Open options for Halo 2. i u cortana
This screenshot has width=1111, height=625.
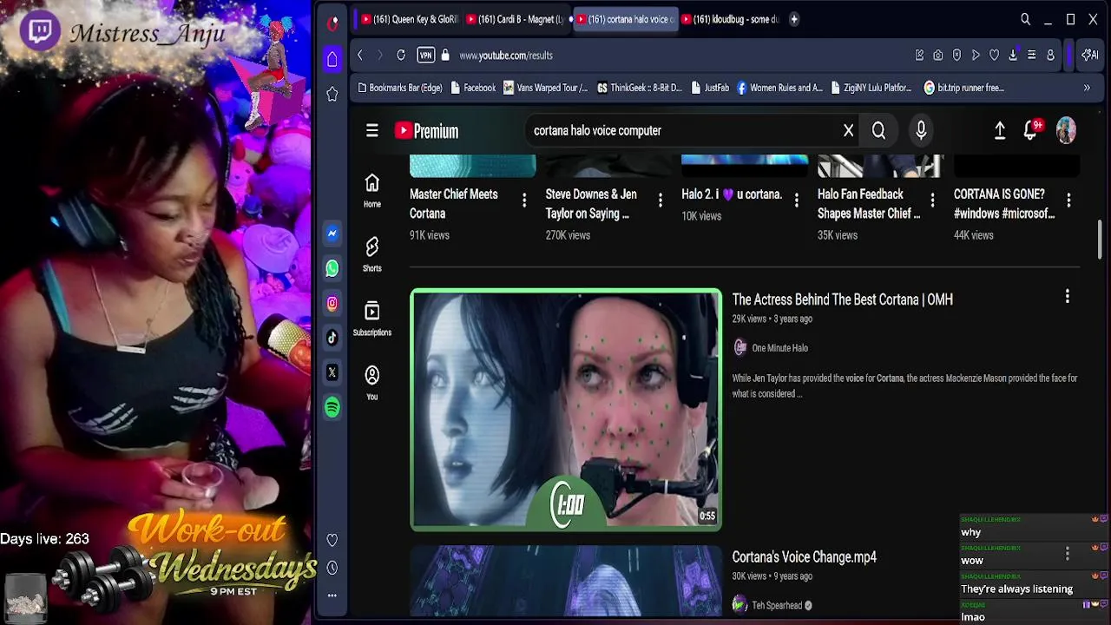797,201
